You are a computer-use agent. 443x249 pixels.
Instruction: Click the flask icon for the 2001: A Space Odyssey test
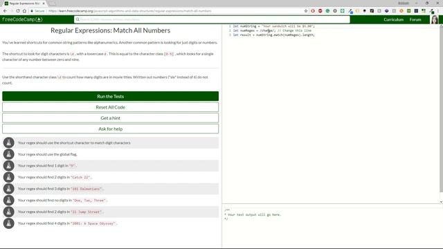tap(9, 223)
